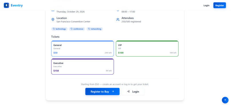The image size is (231, 105).
Task: Select the networking tag
Action: [x=95, y=29]
